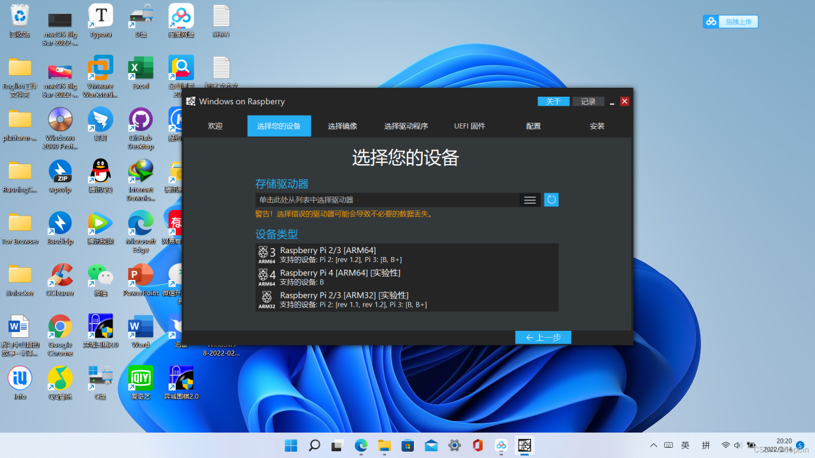
Task: Select the Info desktop icon
Action: (20, 383)
